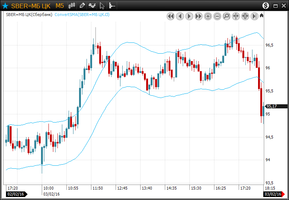Screen dimensions: 289x200
Task: Click the dollar sign trade icon
Action: click(266, 6)
